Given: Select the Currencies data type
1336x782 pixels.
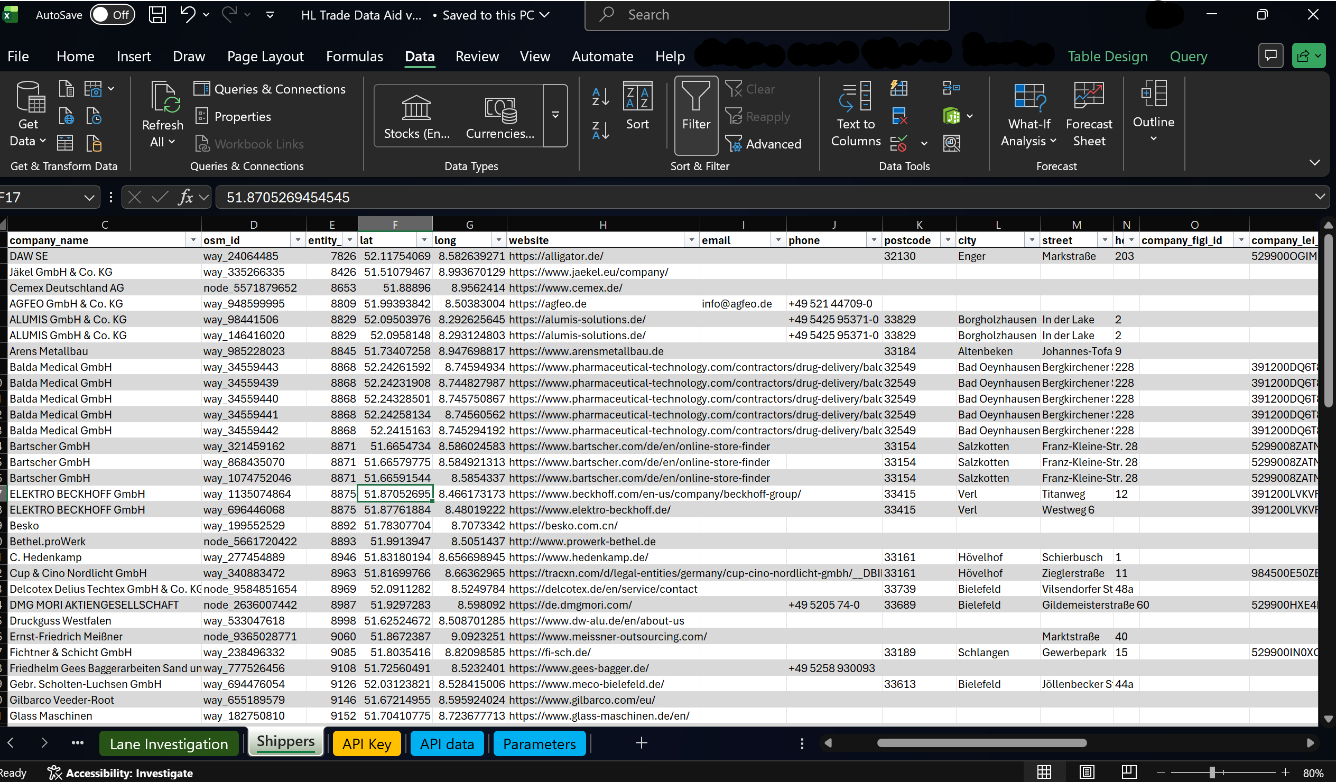Looking at the screenshot, I should click(x=500, y=116).
